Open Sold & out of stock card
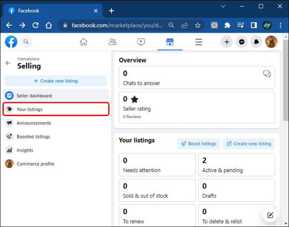Viewport: 289px width, 227px height. (x=157, y=190)
